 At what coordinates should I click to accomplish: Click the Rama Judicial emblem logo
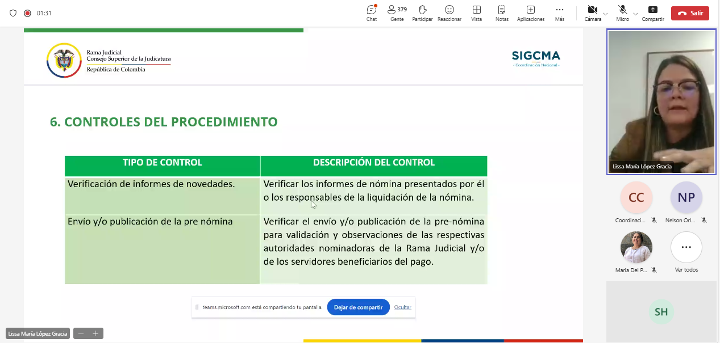(x=64, y=60)
